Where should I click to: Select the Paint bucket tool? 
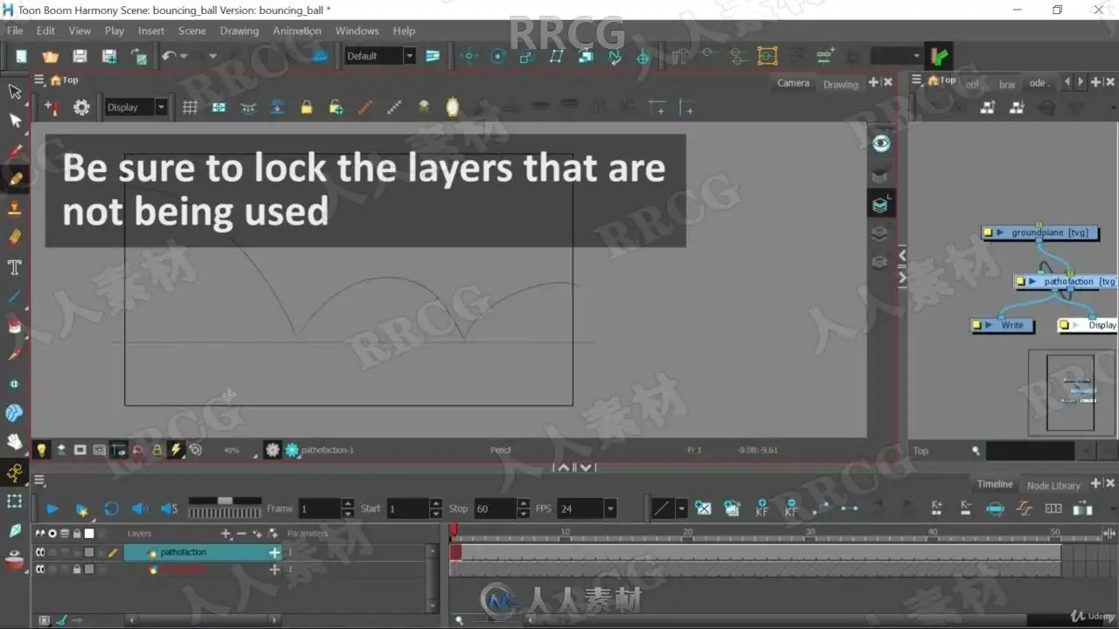[x=15, y=325]
